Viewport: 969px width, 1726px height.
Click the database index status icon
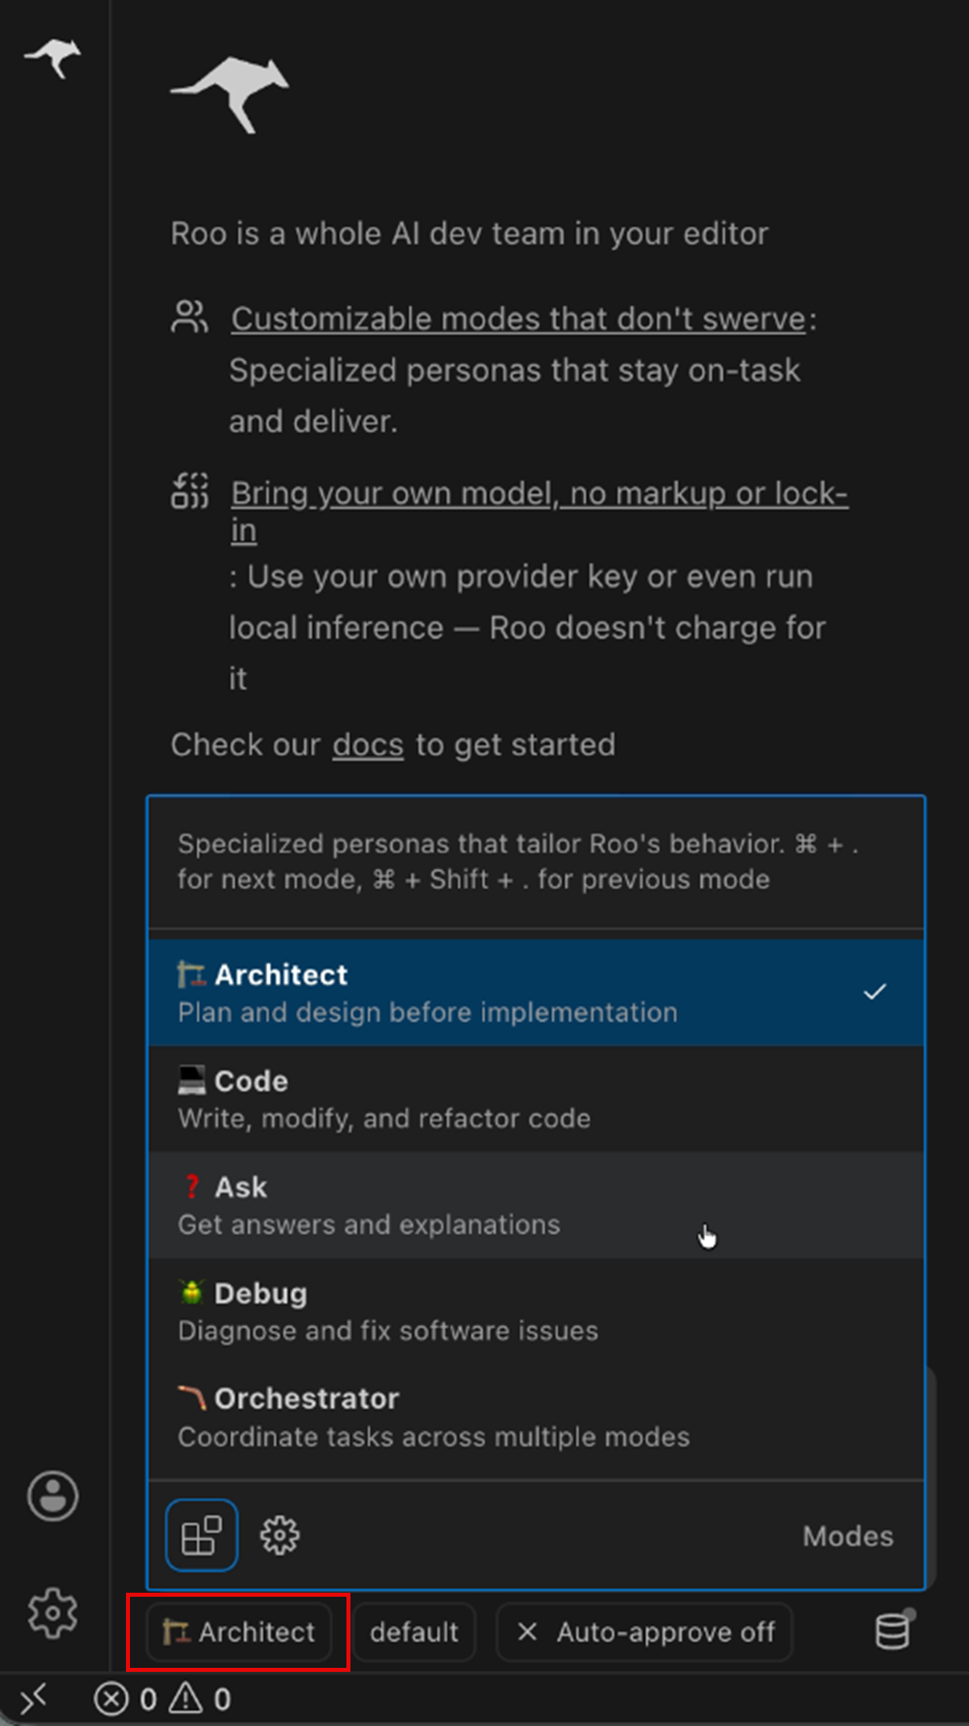(x=893, y=1631)
